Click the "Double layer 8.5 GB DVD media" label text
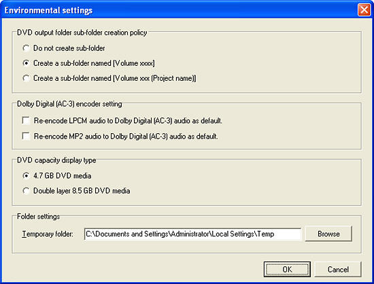 [82, 191]
